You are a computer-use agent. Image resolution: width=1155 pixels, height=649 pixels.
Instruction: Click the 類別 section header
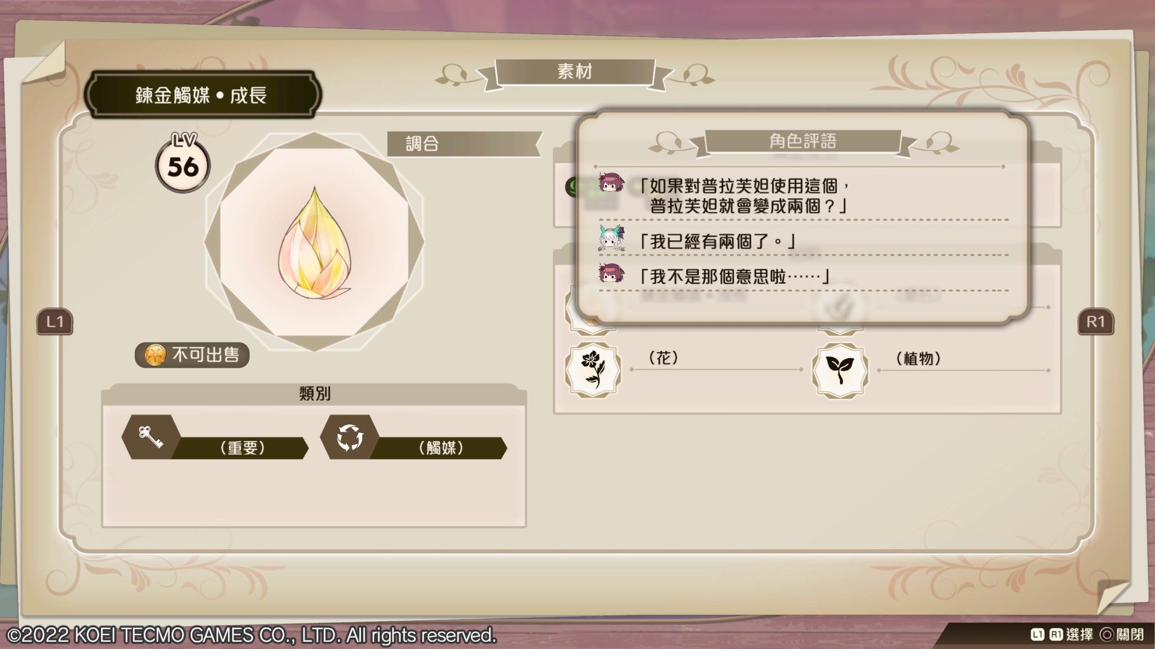click(x=314, y=394)
